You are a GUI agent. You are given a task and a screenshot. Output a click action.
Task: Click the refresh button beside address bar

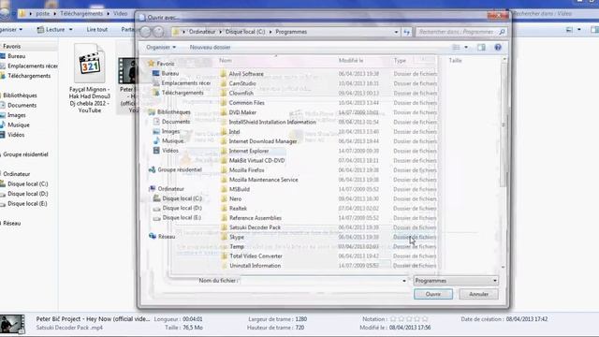click(406, 32)
